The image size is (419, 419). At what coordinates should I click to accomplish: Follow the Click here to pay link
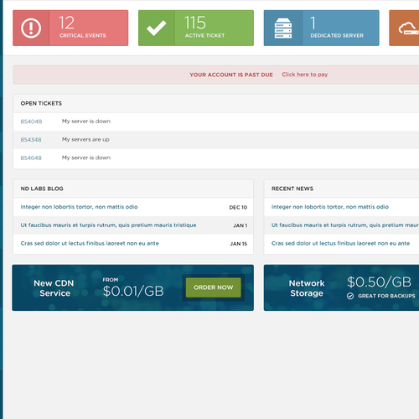(x=305, y=75)
